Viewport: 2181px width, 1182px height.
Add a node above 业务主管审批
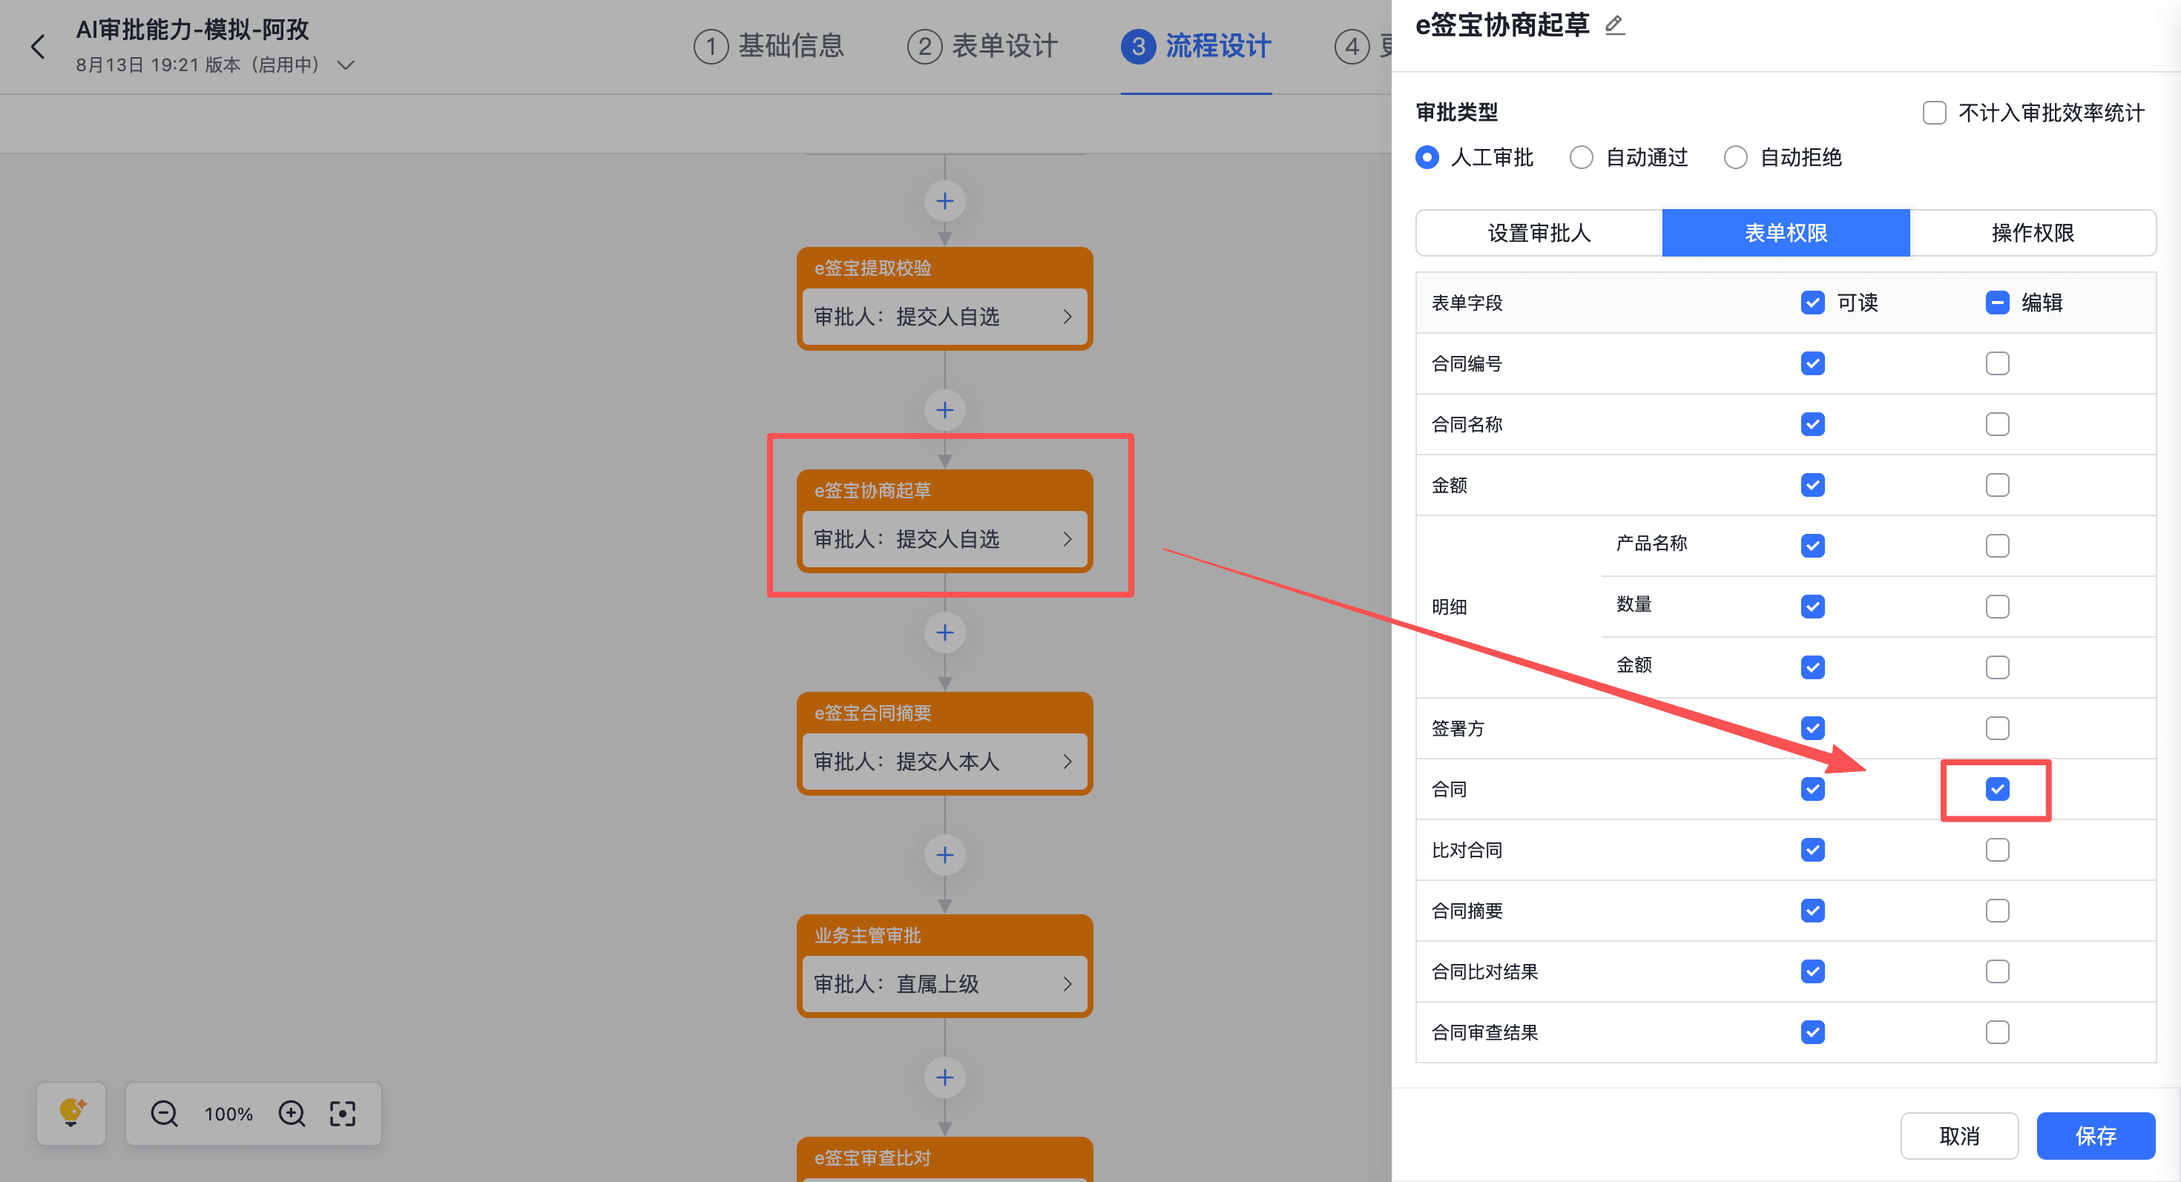(945, 856)
